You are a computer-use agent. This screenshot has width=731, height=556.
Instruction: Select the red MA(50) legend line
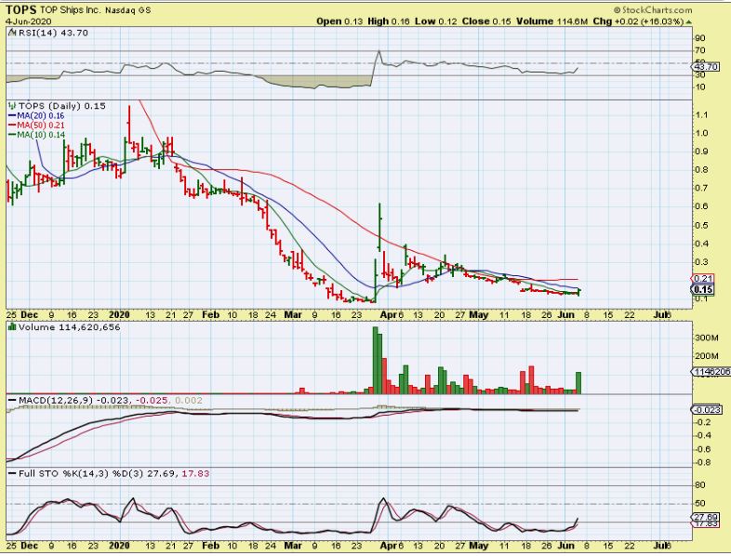tap(13, 126)
